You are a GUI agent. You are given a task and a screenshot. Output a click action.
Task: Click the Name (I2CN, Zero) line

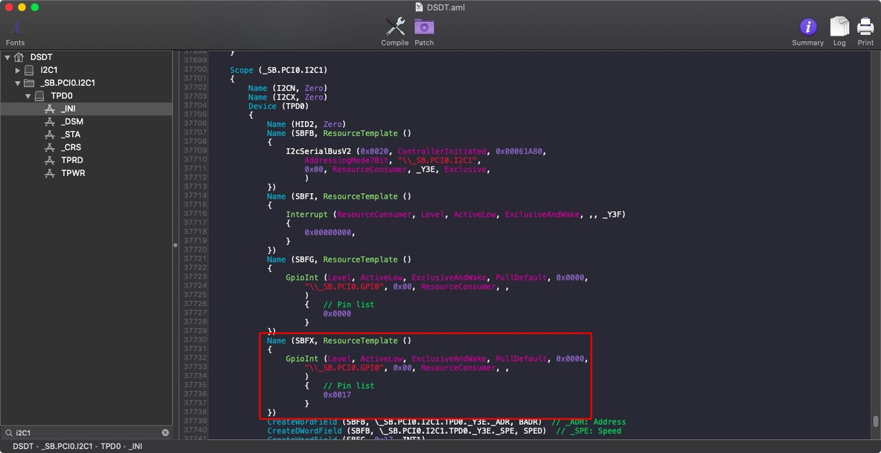click(288, 88)
